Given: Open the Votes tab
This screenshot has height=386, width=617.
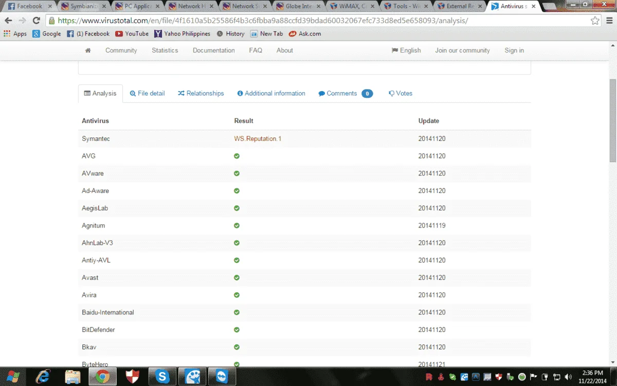Looking at the screenshot, I should coord(401,94).
